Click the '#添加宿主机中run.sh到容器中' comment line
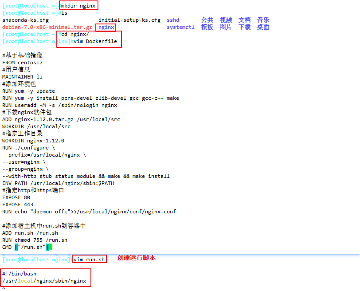This screenshot has width=360, height=291. click(44, 226)
